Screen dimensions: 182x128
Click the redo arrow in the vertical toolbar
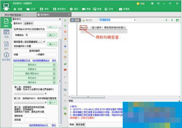coord(65,82)
